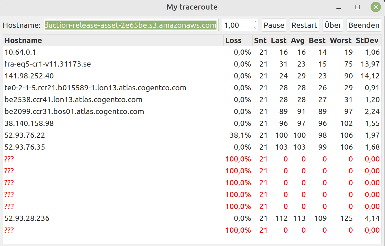Sort by the Hostname column header

point(23,41)
